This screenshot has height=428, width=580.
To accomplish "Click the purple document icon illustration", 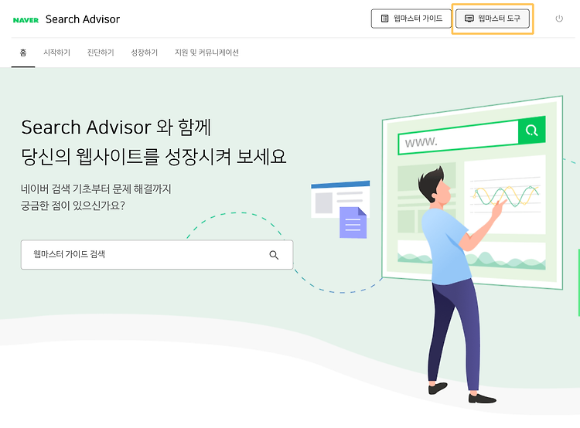I will (x=353, y=222).
